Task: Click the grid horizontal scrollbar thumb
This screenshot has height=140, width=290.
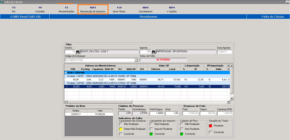Action: pyautogui.click(x=100, y=102)
